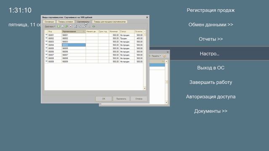Click the highlighted name cell in row 66004
The height and width of the screenshot is (151, 269).
coord(74,45)
